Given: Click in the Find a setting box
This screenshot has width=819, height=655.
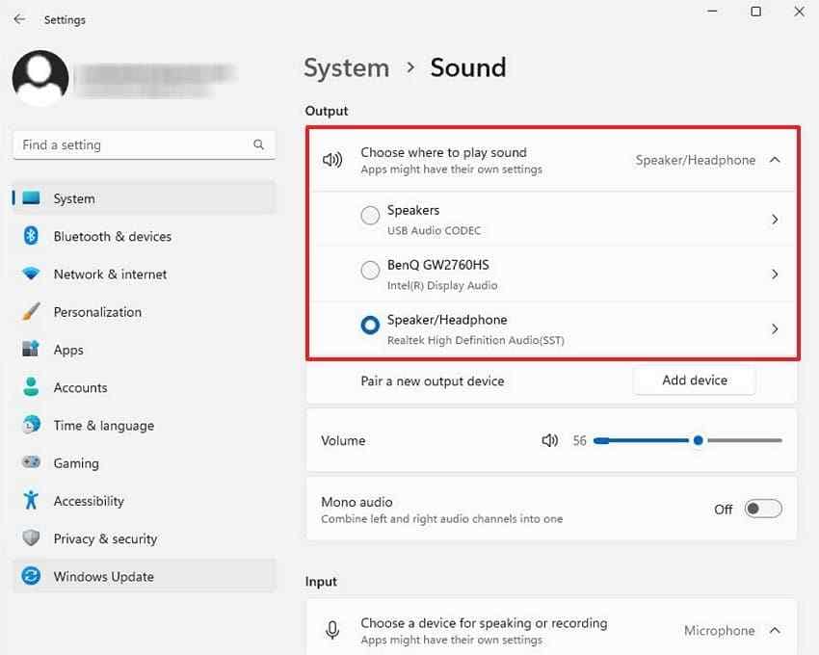Looking at the screenshot, I should click(145, 144).
